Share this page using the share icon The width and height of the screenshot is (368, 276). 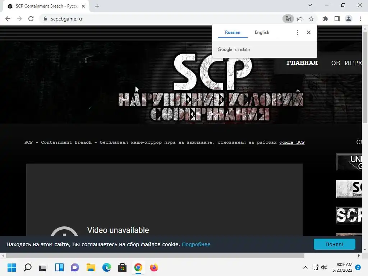pyautogui.click(x=300, y=19)
